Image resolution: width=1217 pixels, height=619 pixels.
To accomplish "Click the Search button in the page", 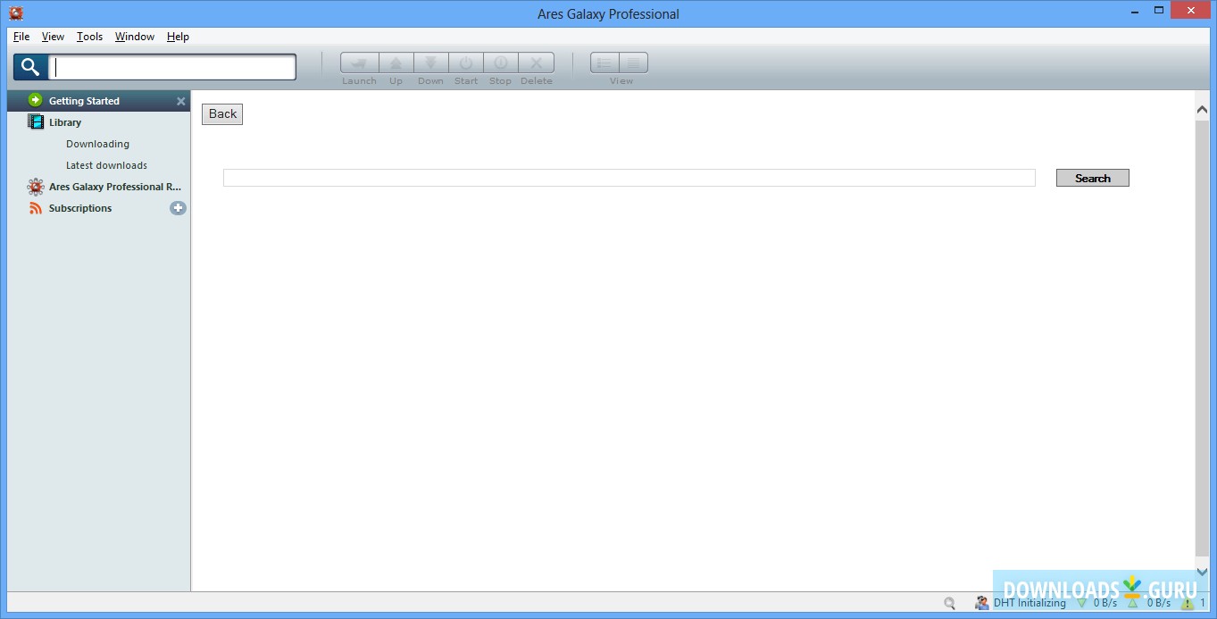I will coord(1093,178).
